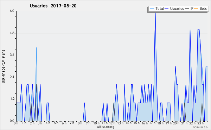
Task: Click the '12 h' x-axis label
Action: [112, 123]
